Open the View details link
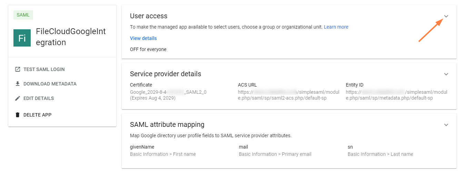 (x=143, y=38)
